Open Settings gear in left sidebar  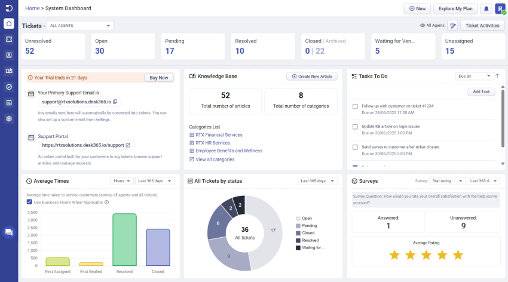pyautogui.click(x=9, y=118)
